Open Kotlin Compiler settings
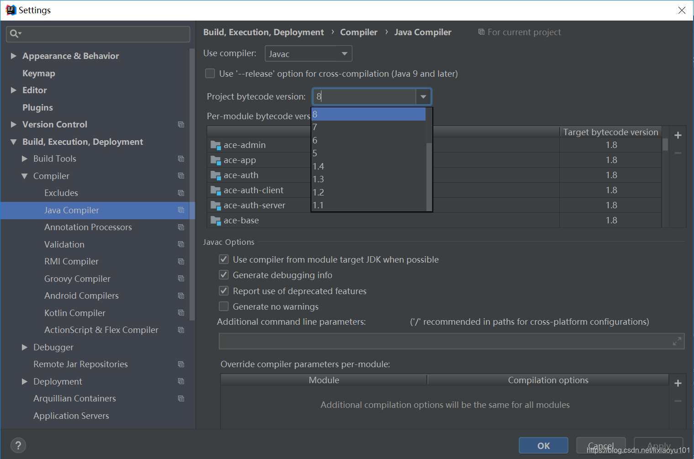This screenshot has width=694, height=459. [75, 313]
